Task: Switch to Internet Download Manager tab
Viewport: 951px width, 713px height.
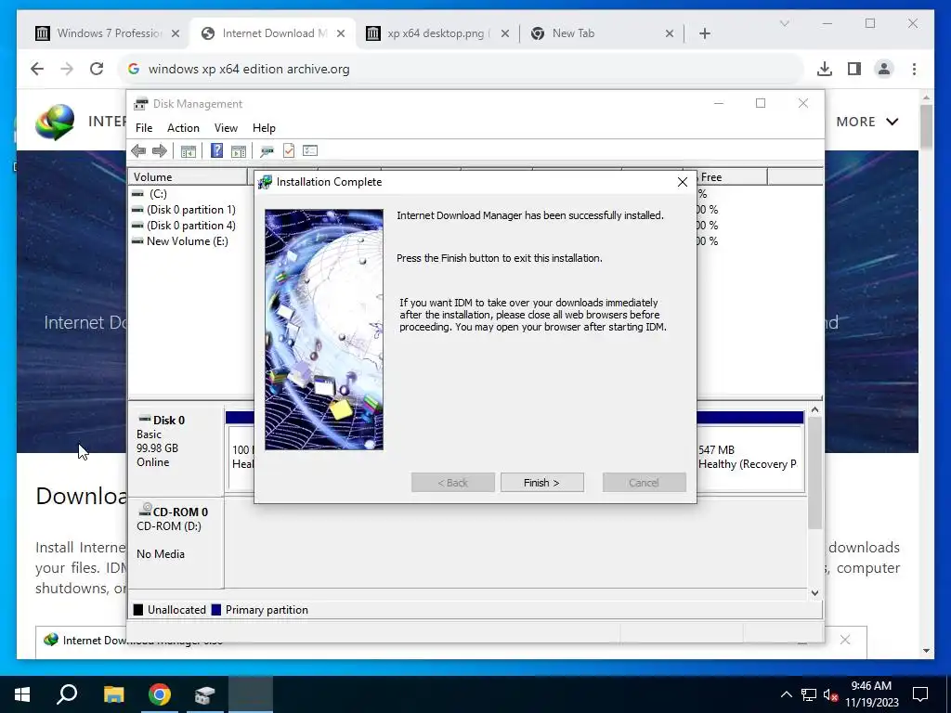Action: click(275, 33)
